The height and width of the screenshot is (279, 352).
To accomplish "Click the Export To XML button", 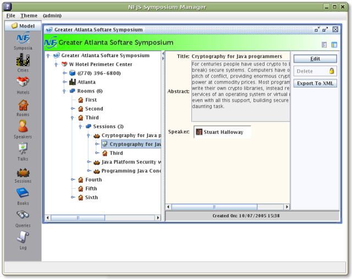I will [315, 84].
